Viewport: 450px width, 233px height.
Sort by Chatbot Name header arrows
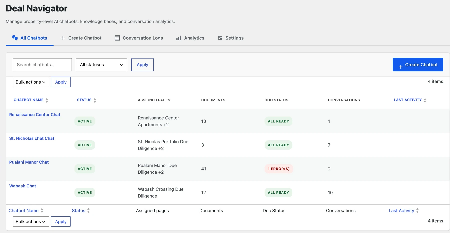(x=47, y=100)
